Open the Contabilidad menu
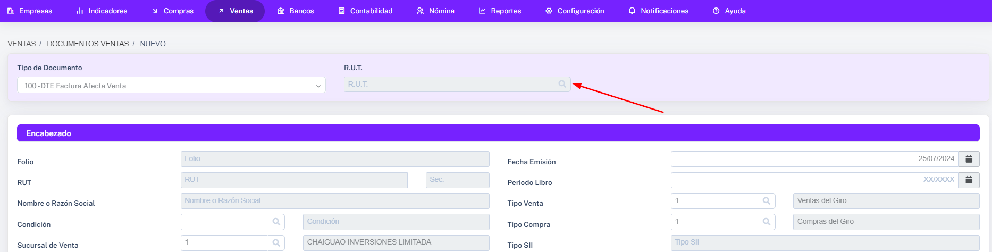The height and width of the screenshot is (252, 992). coord(365,11)
